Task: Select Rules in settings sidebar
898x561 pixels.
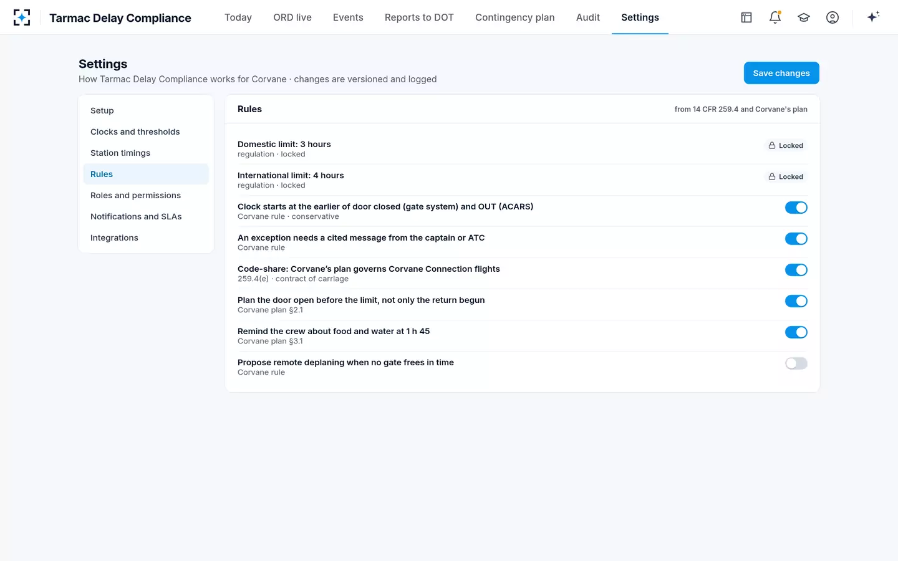Action: (x=146, y=174)
